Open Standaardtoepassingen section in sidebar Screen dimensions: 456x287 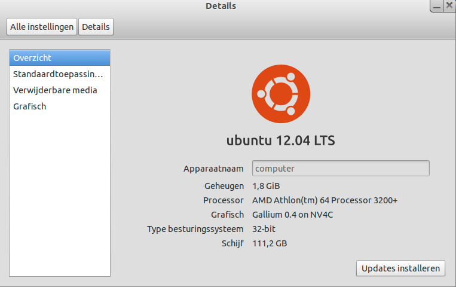[x=60, y=74]
